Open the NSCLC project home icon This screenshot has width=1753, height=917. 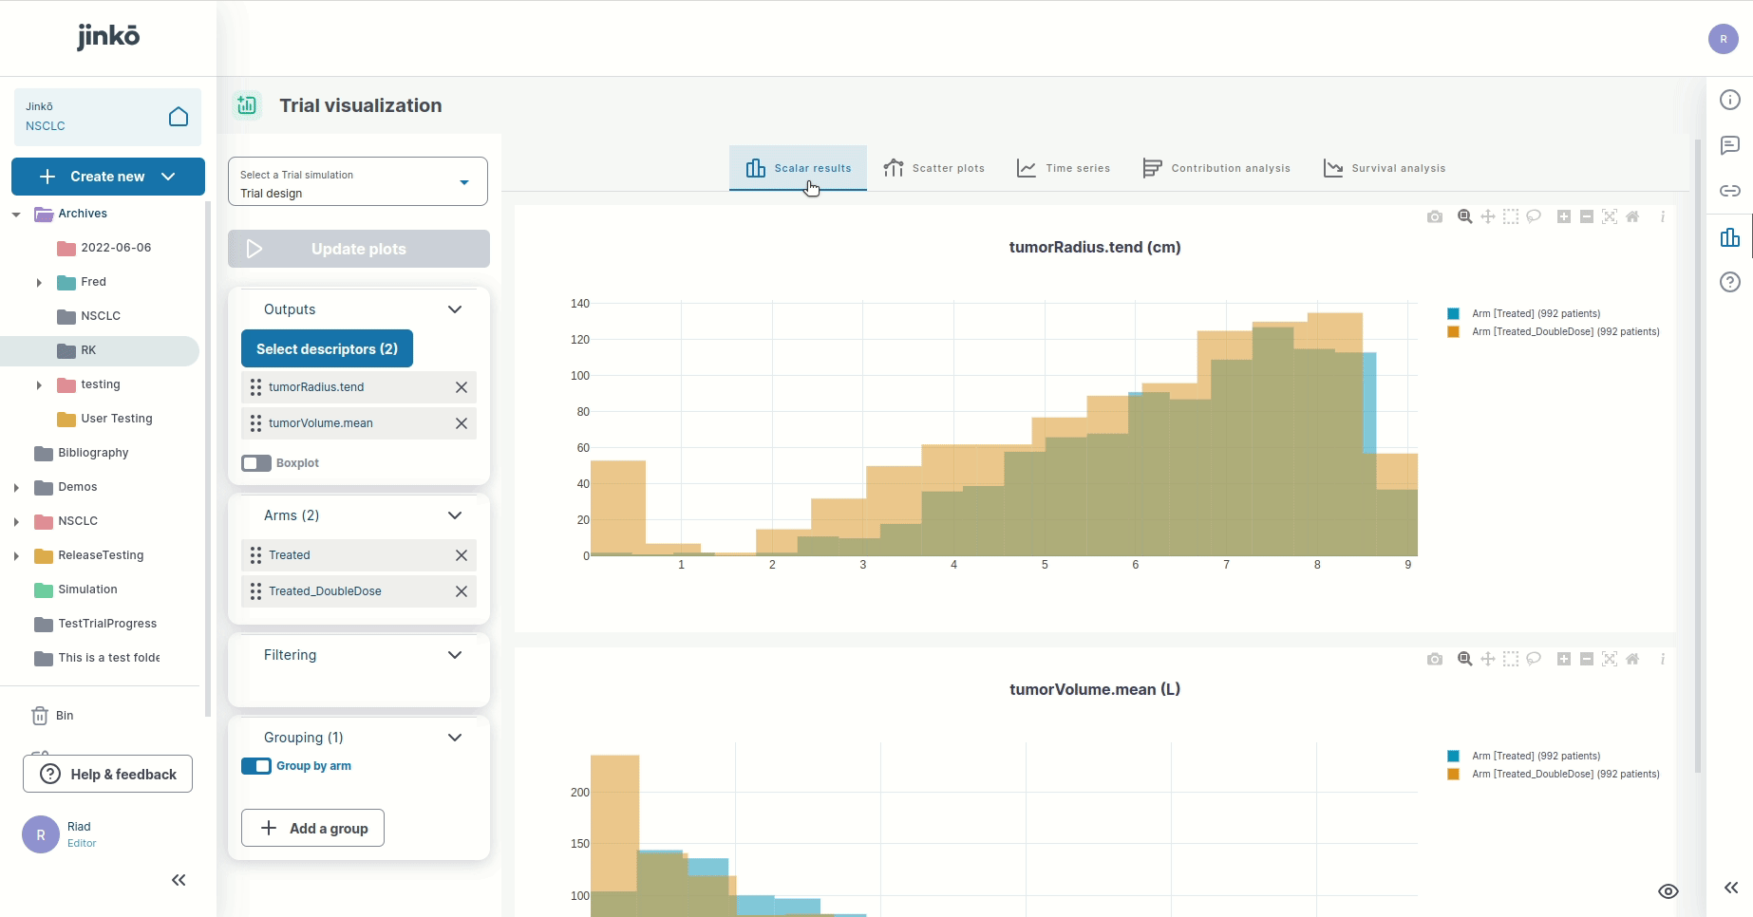[x=179, y=117]
